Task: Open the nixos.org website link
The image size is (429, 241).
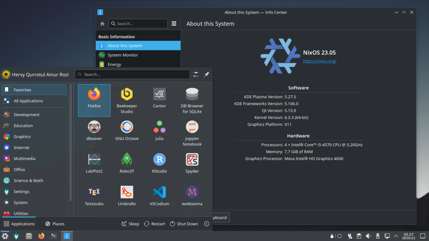Action: (319, 61)
